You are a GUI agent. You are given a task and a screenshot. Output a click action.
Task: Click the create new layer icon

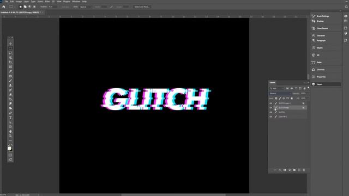click(299, 170)
